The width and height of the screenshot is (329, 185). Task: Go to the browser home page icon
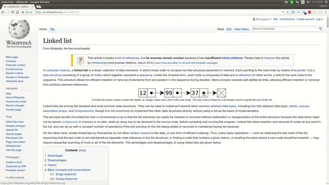(x=17, y=12)
